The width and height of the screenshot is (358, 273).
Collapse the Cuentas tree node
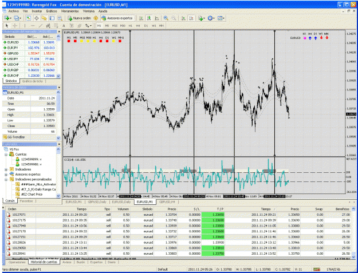coord(6,155)
